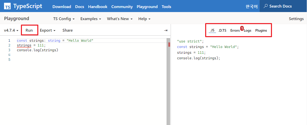Run the code with Run button
The image size is (307, 125).
tap(29, 30)
